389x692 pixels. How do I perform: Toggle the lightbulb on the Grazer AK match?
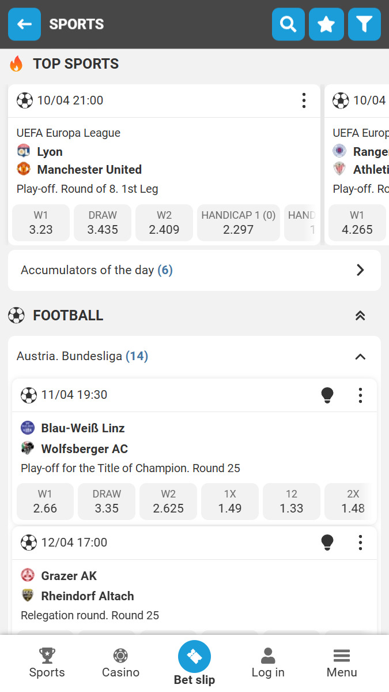tap(327, 543)
